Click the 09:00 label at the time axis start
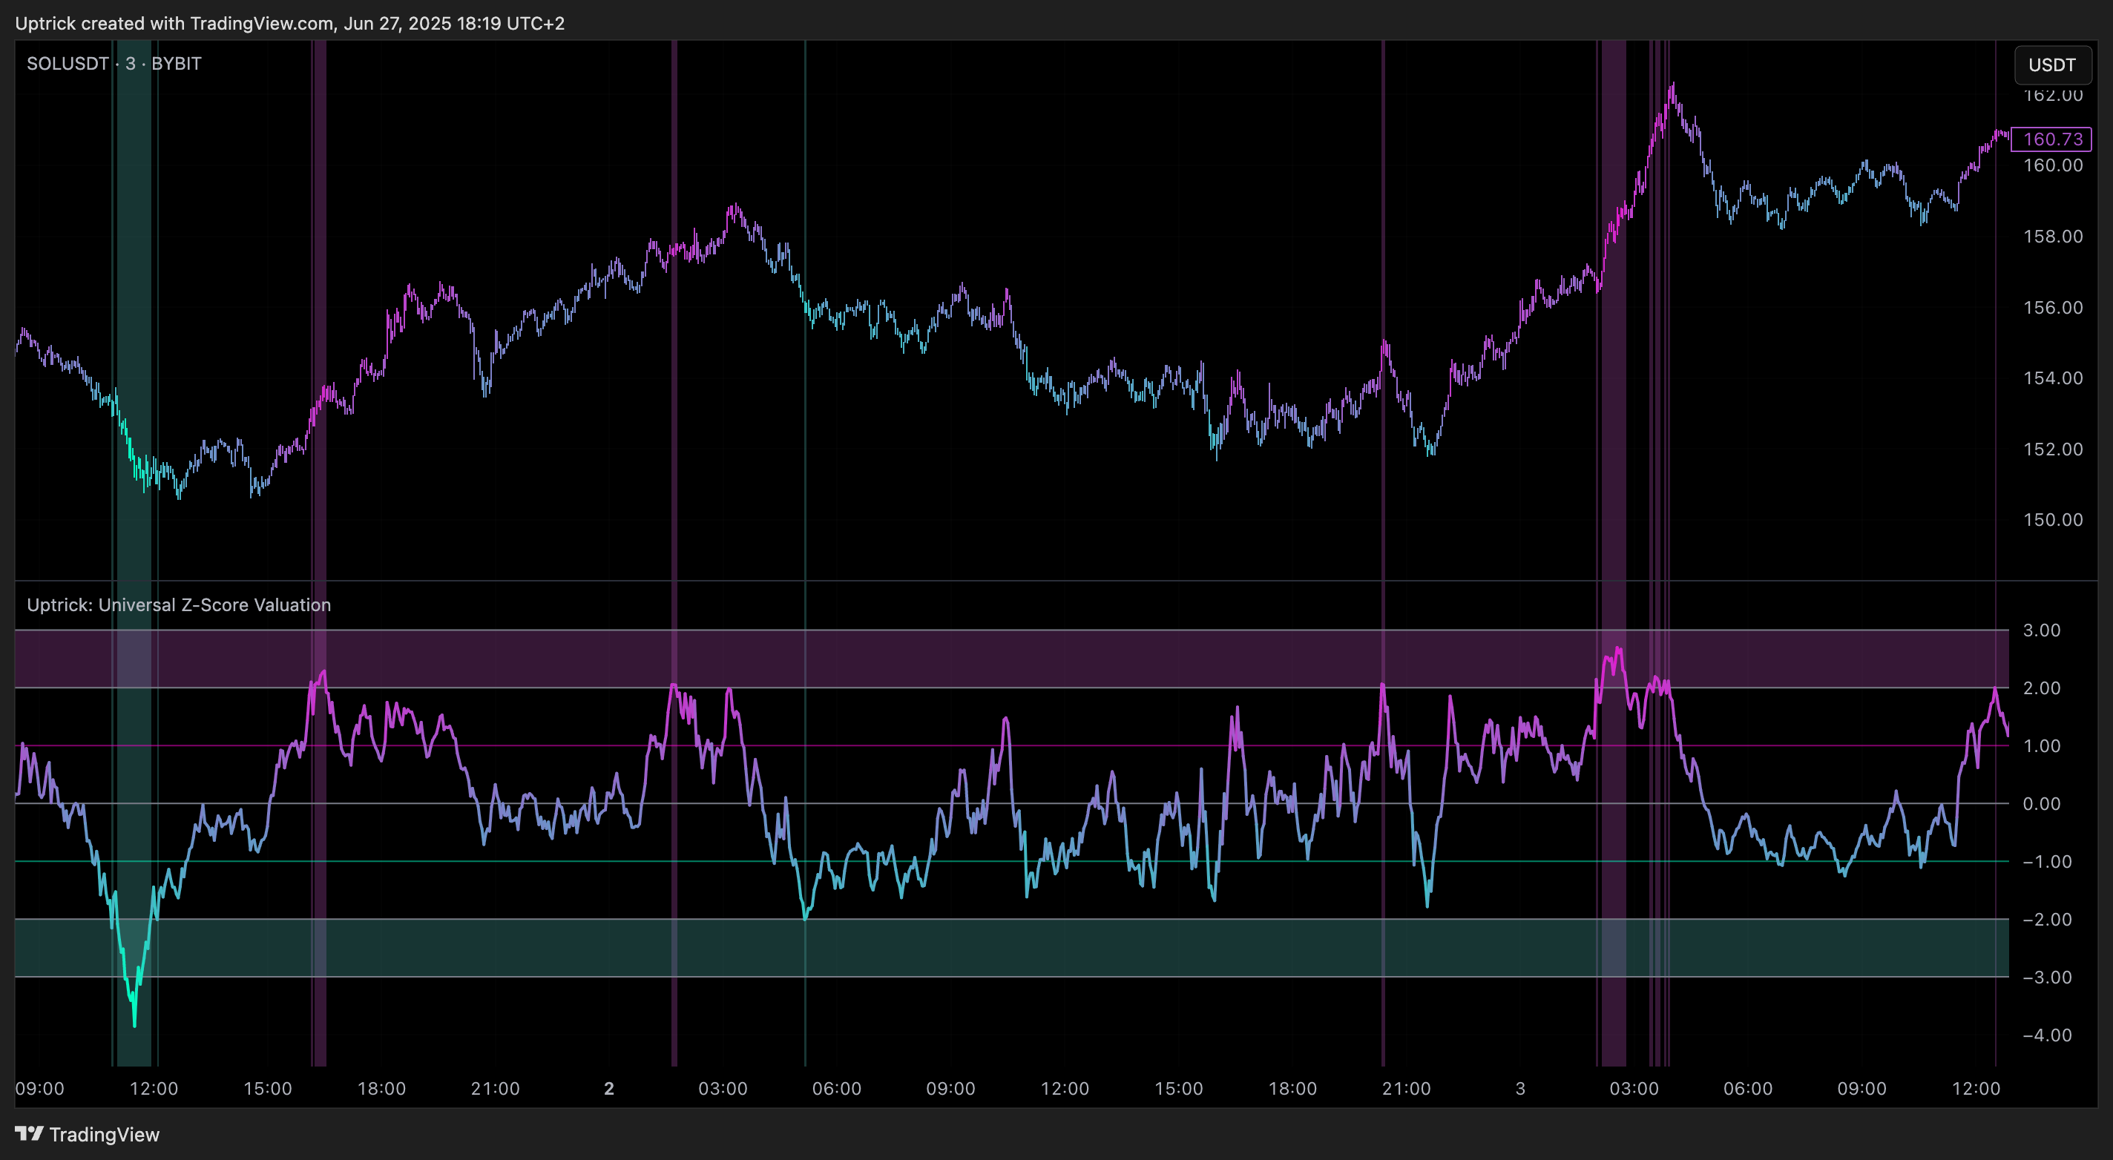This screenshot has height=1160, width=2113. tap(39, 1089)
